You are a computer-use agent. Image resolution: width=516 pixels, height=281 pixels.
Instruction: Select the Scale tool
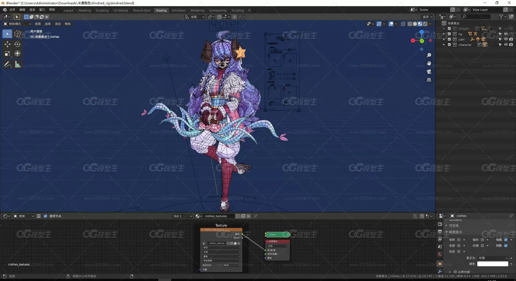point(7,53)
